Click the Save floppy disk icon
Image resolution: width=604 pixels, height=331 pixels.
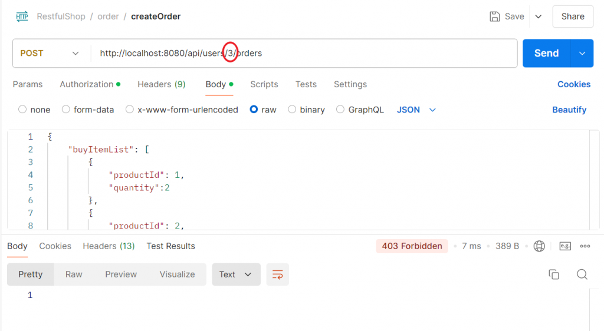pyautogui.click(x=495, y=16)
